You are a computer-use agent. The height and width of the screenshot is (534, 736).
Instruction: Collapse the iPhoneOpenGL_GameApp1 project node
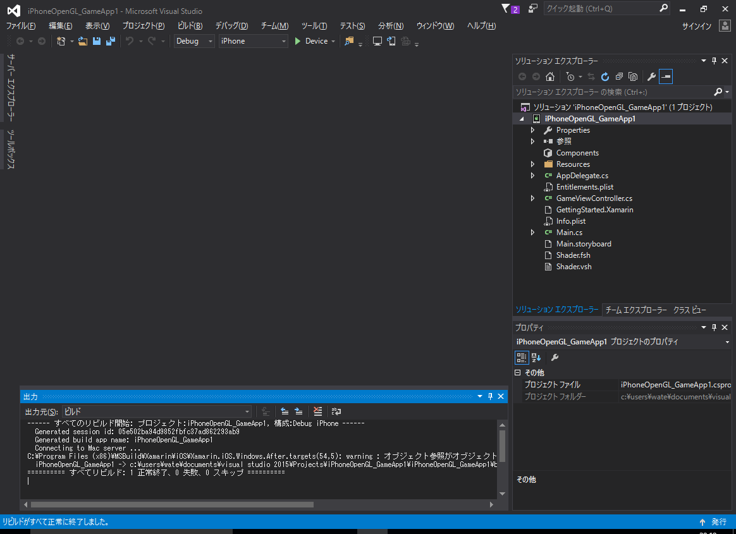(x=522, y=119)
